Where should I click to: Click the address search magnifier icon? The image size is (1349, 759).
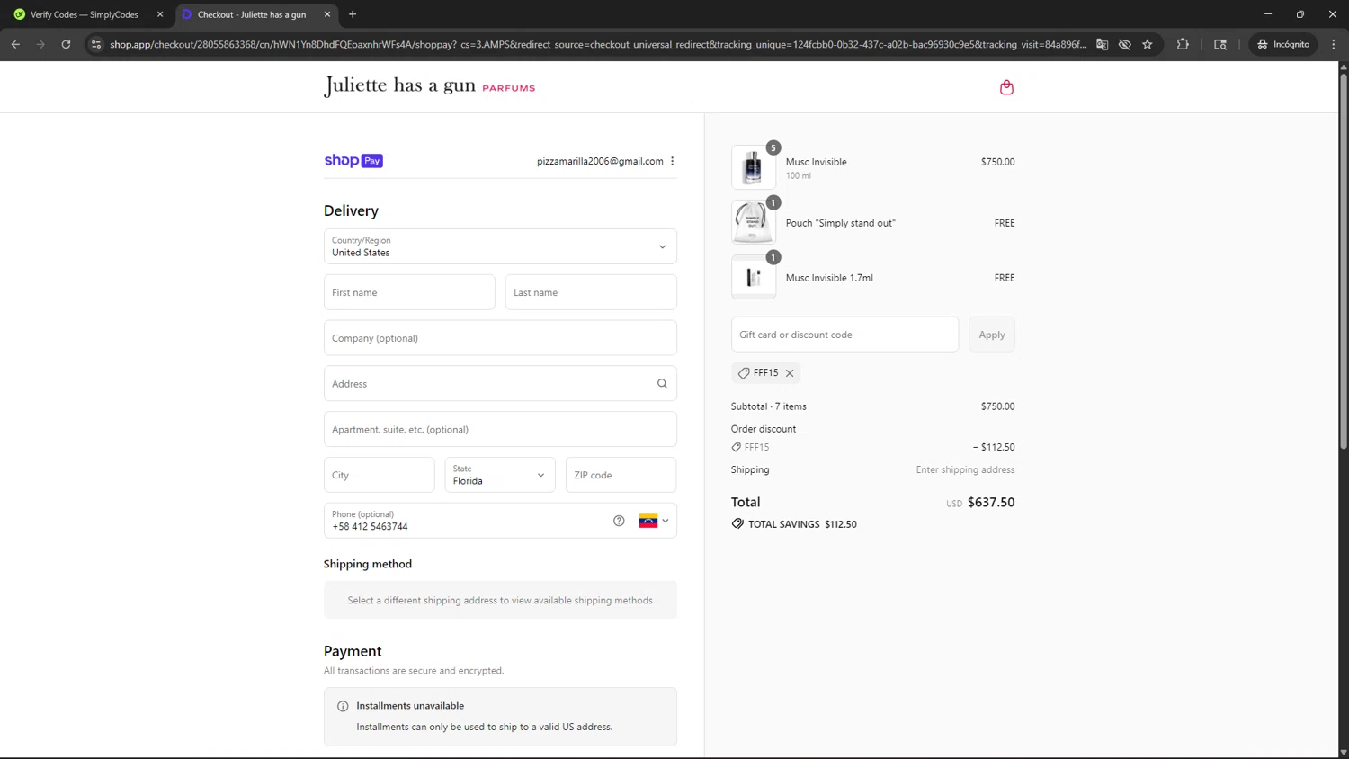click(662, 384)
